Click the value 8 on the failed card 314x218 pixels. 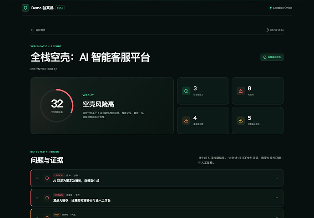[249, 88]
